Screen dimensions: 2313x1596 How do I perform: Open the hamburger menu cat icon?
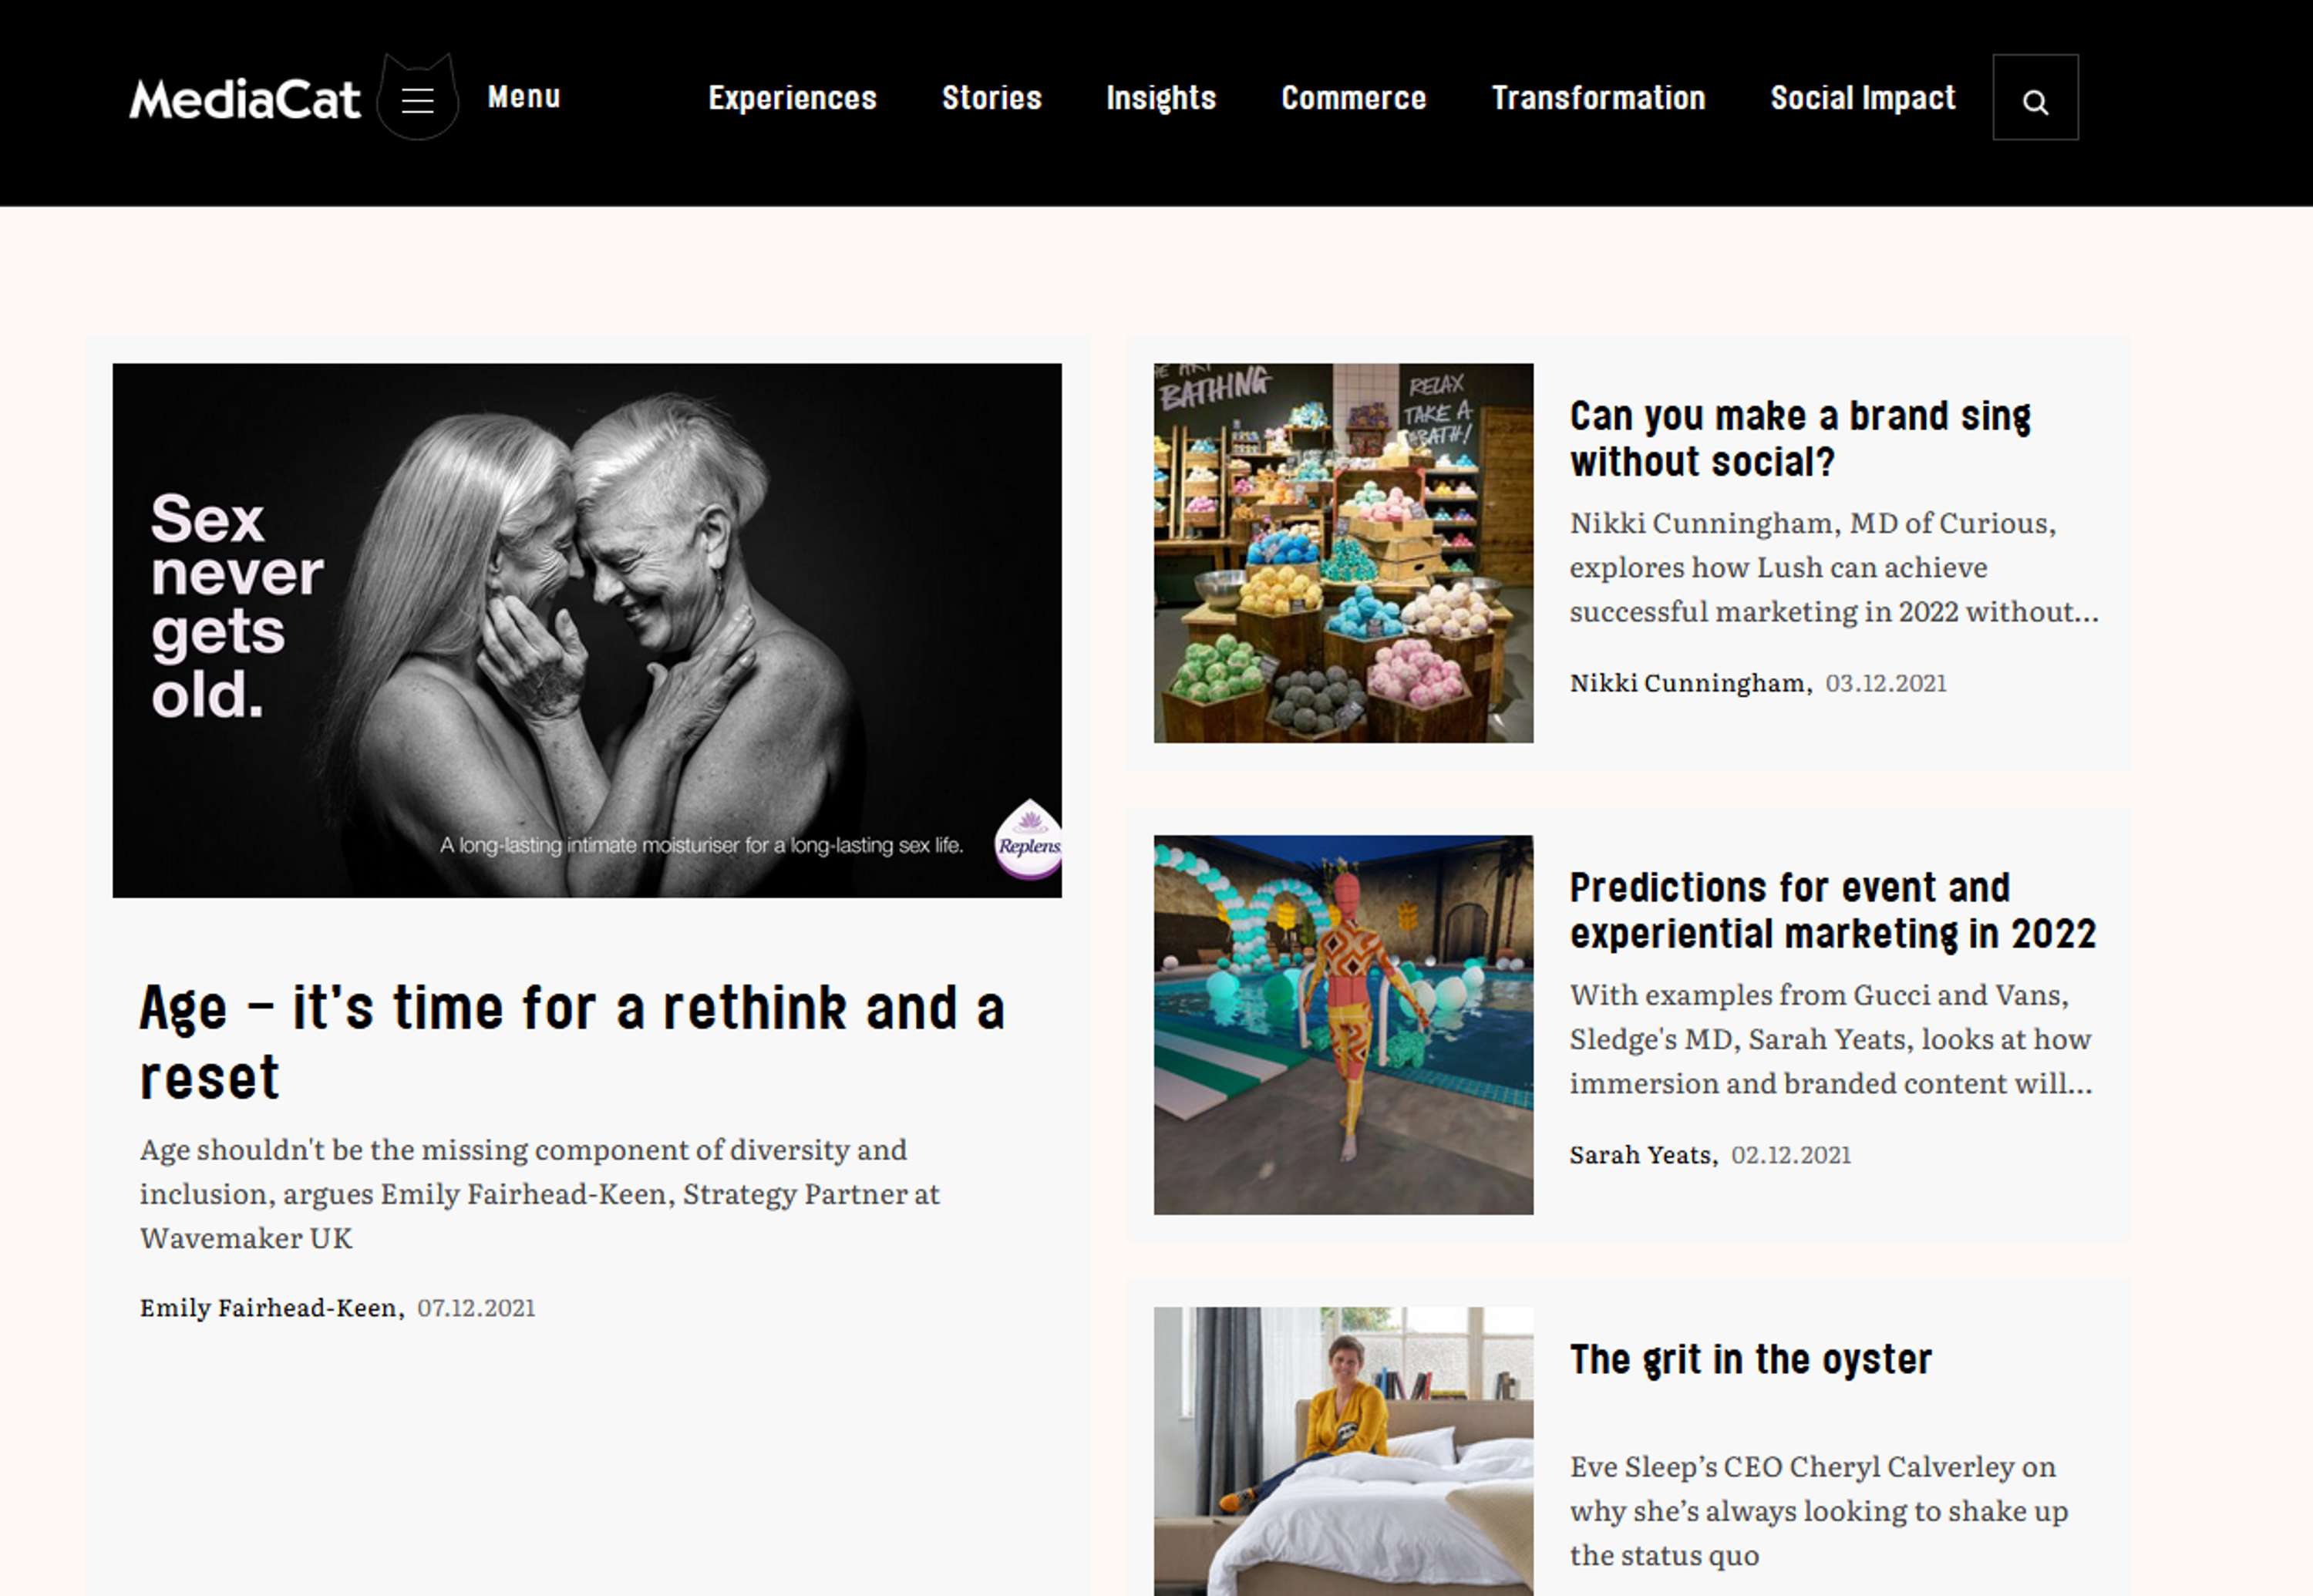(x=418, y=98)
